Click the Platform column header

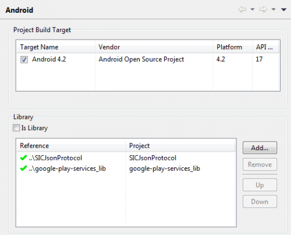tap(233, 47)
